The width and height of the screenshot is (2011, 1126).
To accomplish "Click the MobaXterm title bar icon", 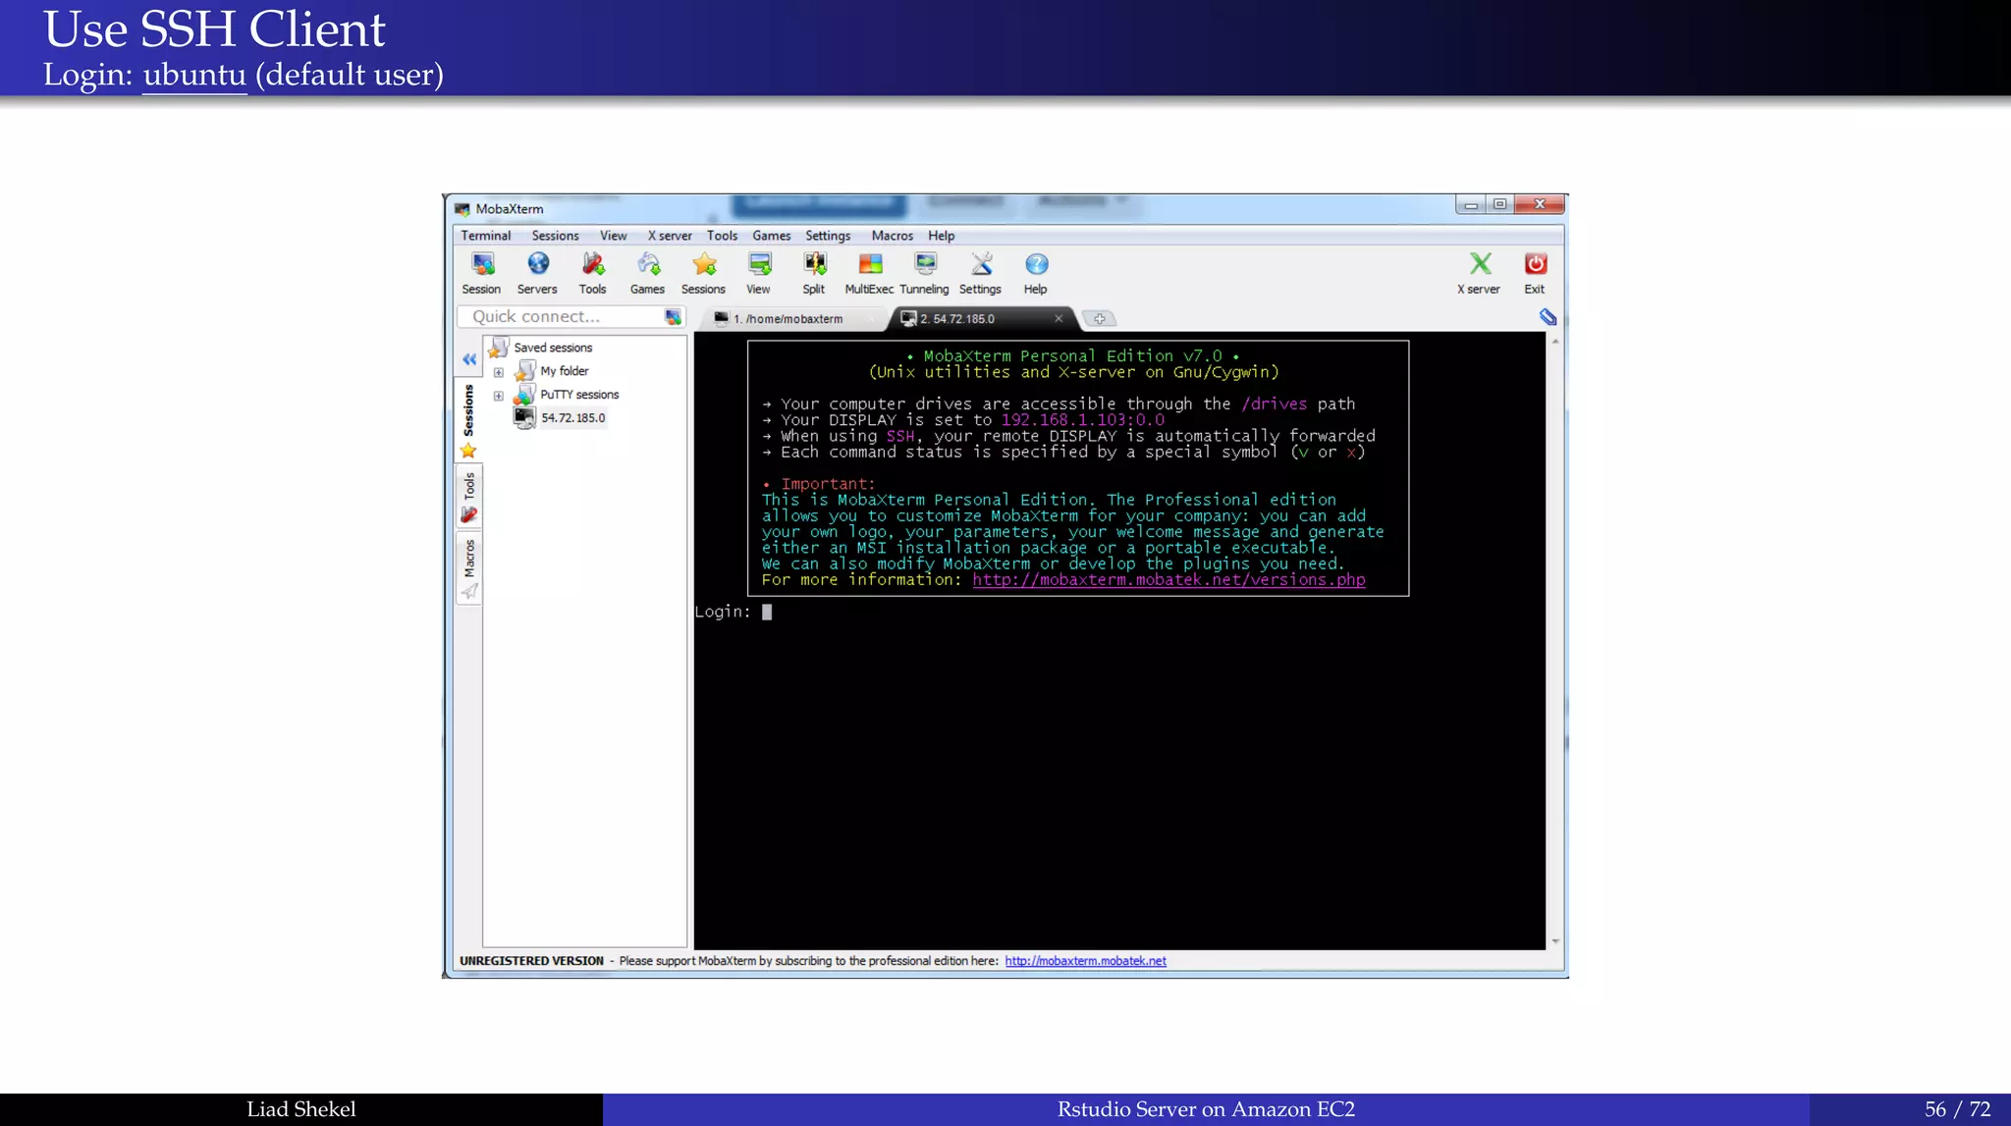I will (x=462, y=209).
